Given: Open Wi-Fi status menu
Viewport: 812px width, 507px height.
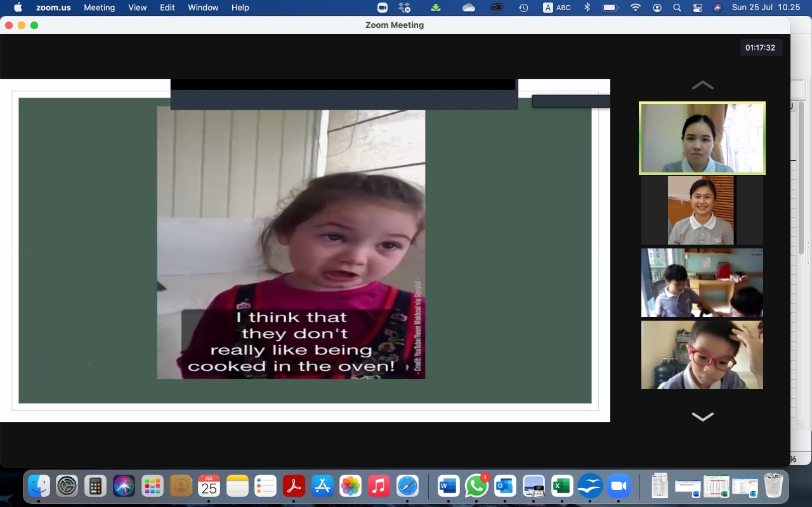Looking at the screenshot, I should pyautogui.click(x=636, y=8).
